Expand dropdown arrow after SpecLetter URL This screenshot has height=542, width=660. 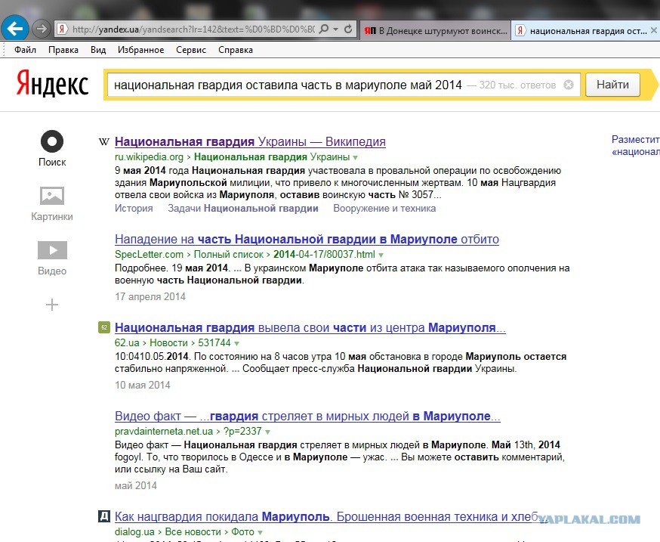(381, 255)
